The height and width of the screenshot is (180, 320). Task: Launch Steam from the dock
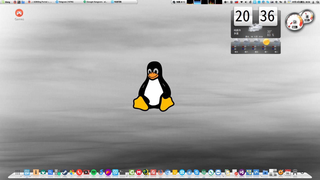pos(65,172)
